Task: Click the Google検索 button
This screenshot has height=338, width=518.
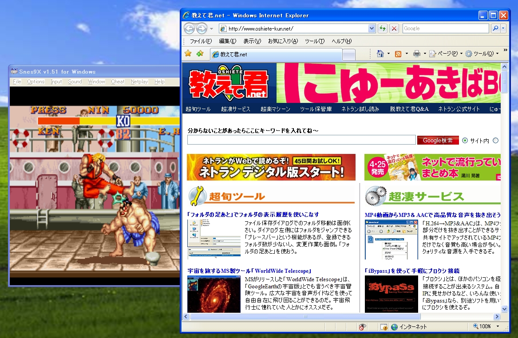Action: (438, 141)
